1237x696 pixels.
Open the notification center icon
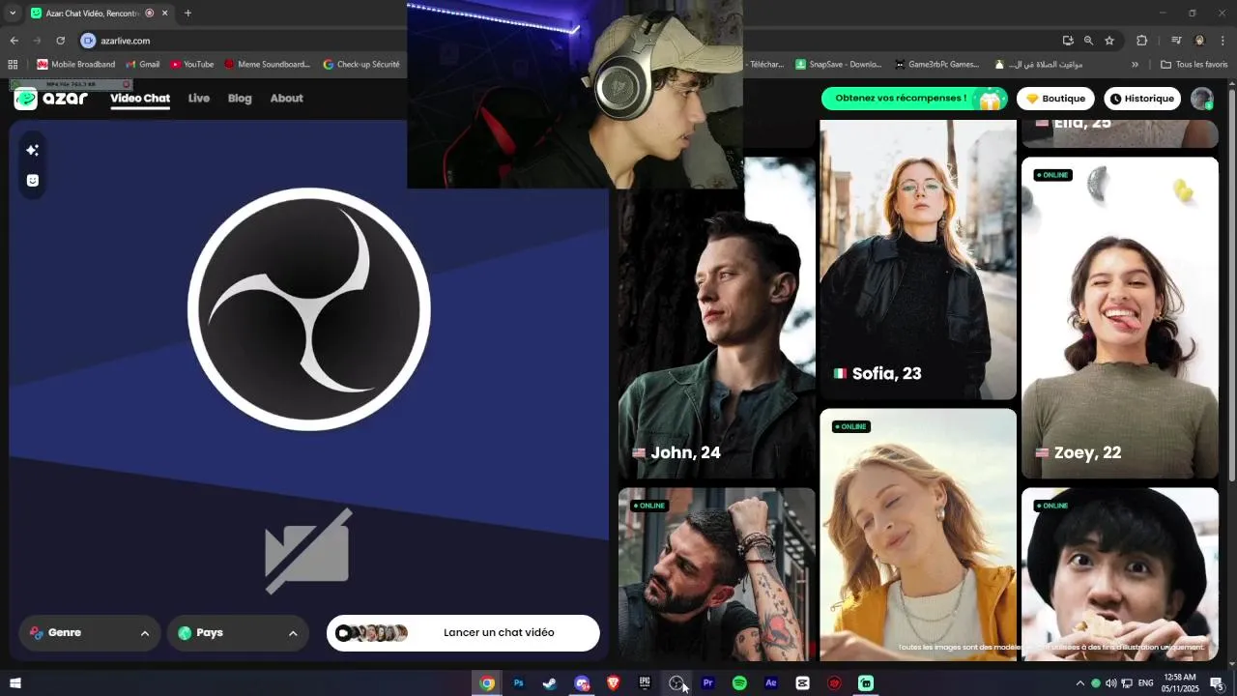coord(1217,683)
